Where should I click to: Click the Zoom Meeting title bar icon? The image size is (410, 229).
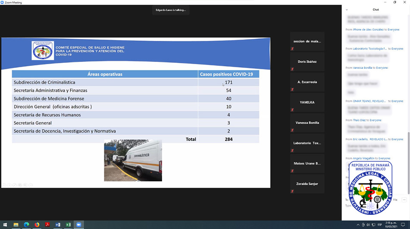pyautogui.click(x=2, y=2)
